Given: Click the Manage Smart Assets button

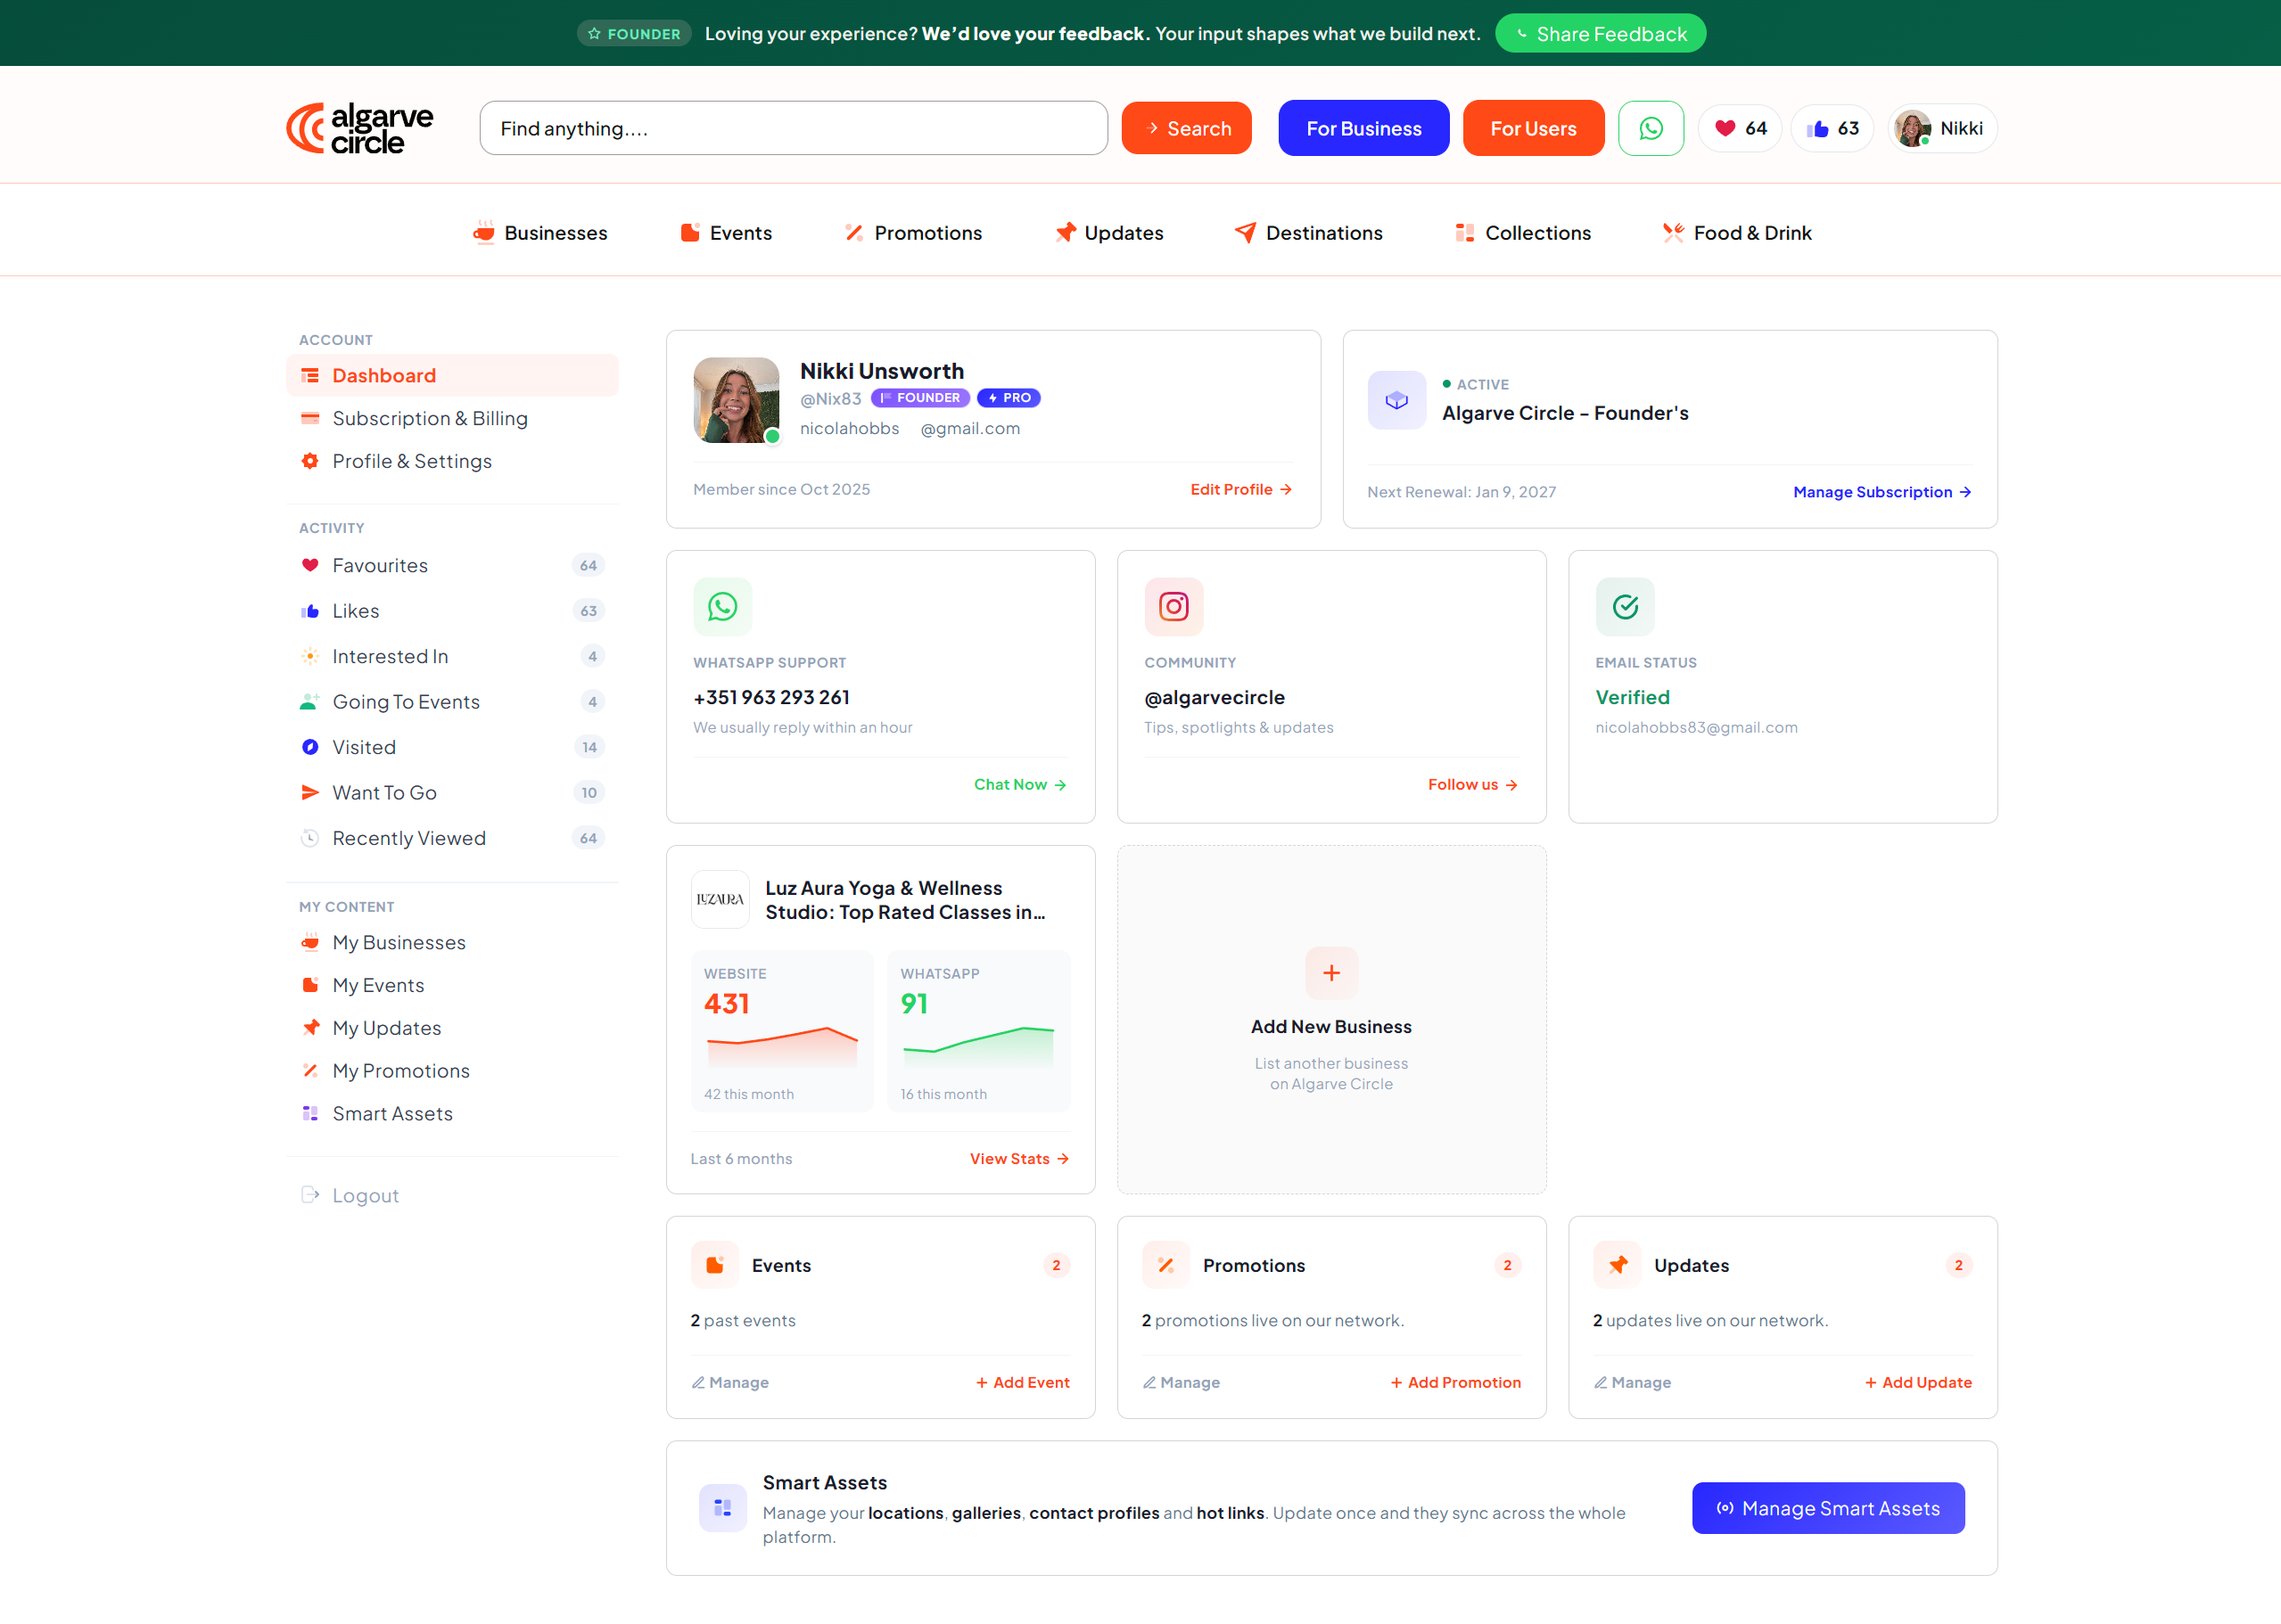Looking at the screenshot, I should (1828, 1508).
